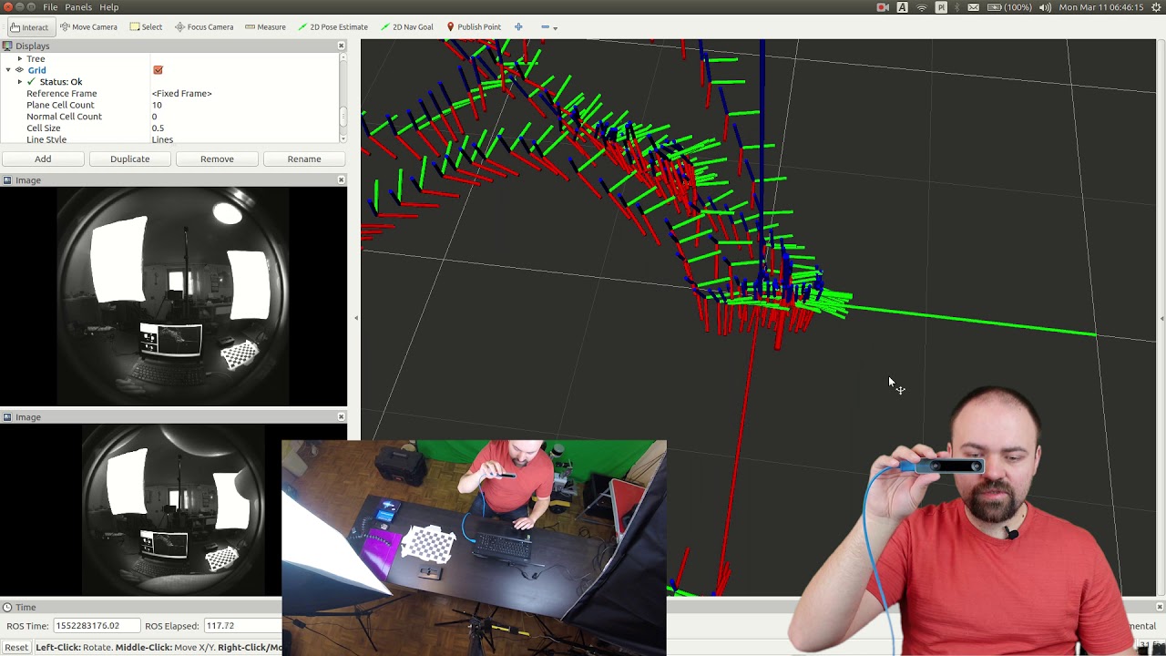The image size is (1166, 656).
Task: Collapse the left panel splitter arrow
Action: click(x=355, y=318)
